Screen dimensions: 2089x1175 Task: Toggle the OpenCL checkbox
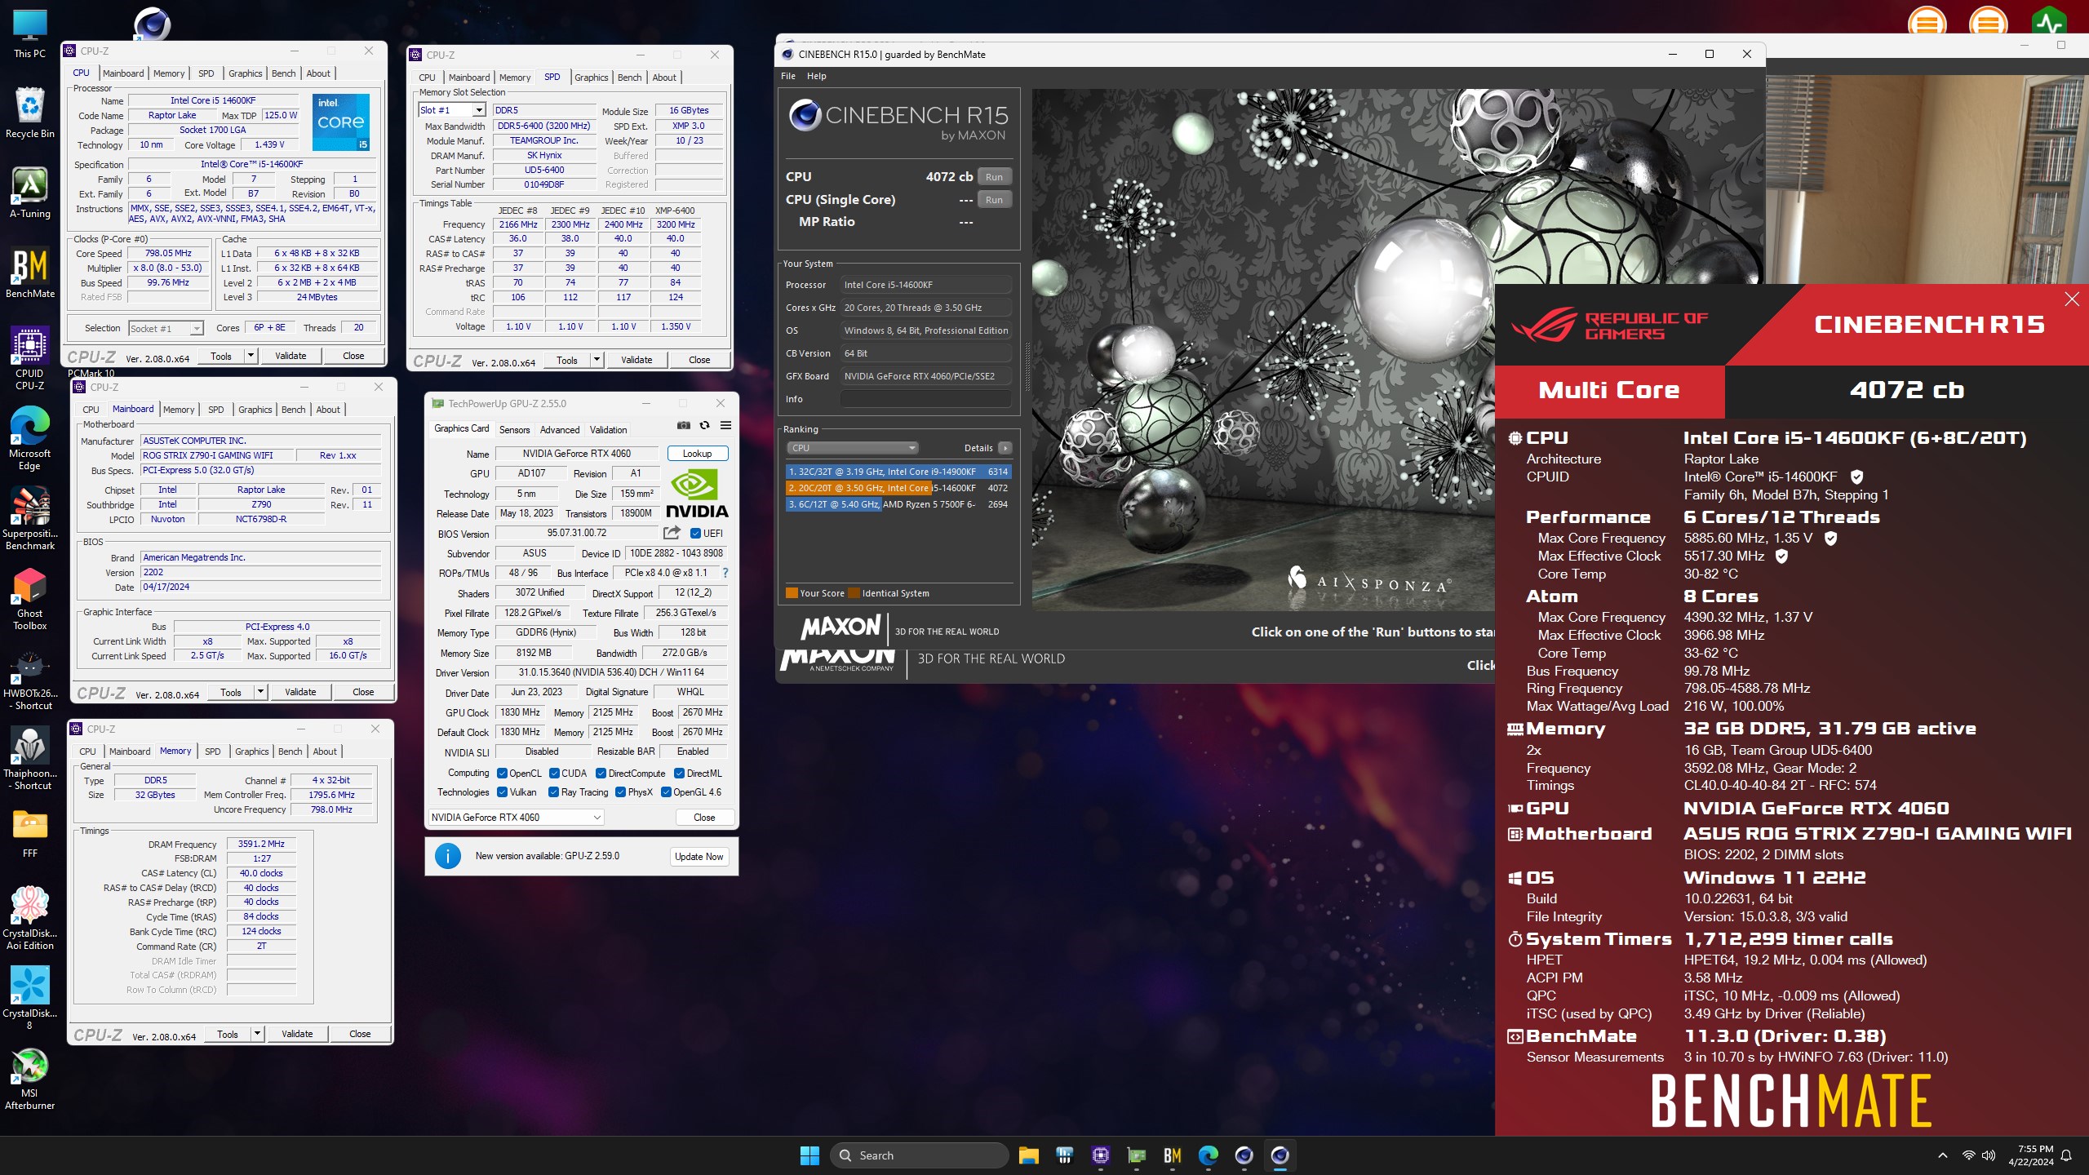502,774
